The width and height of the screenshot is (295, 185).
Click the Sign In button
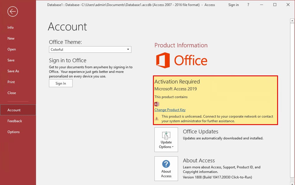click(61, 83)
